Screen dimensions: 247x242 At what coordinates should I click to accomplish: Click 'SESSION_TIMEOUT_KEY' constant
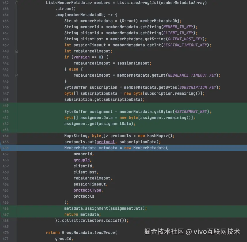point(185,45)
